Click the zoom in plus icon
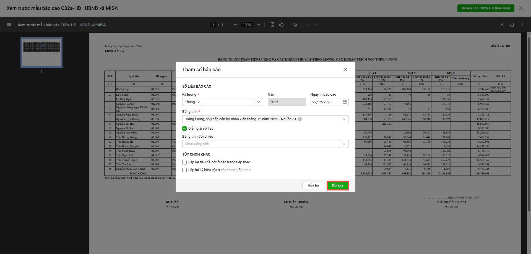This screenshot has width=531, height=254. 259,25
